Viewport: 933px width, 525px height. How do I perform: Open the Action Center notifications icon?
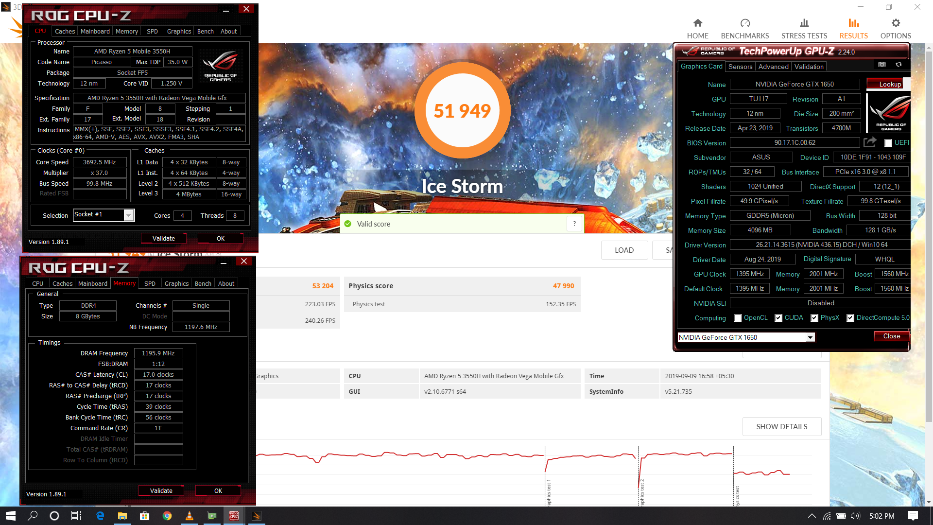point(913,516)
